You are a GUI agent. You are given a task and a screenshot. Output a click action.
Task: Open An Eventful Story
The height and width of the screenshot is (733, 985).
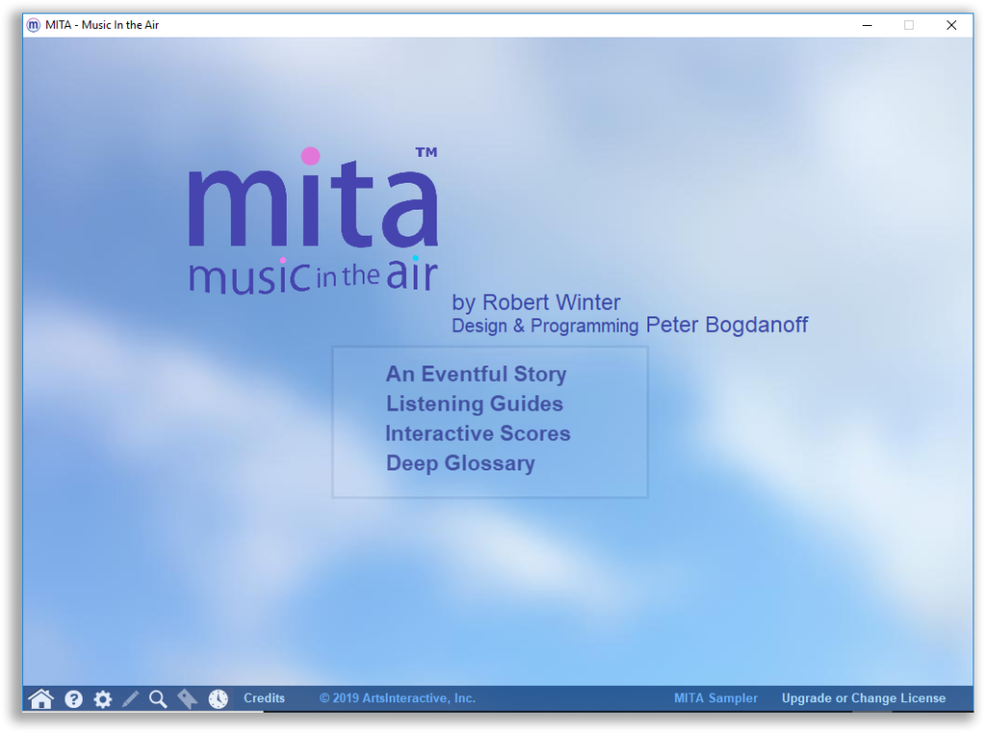[x=475, y=374]
